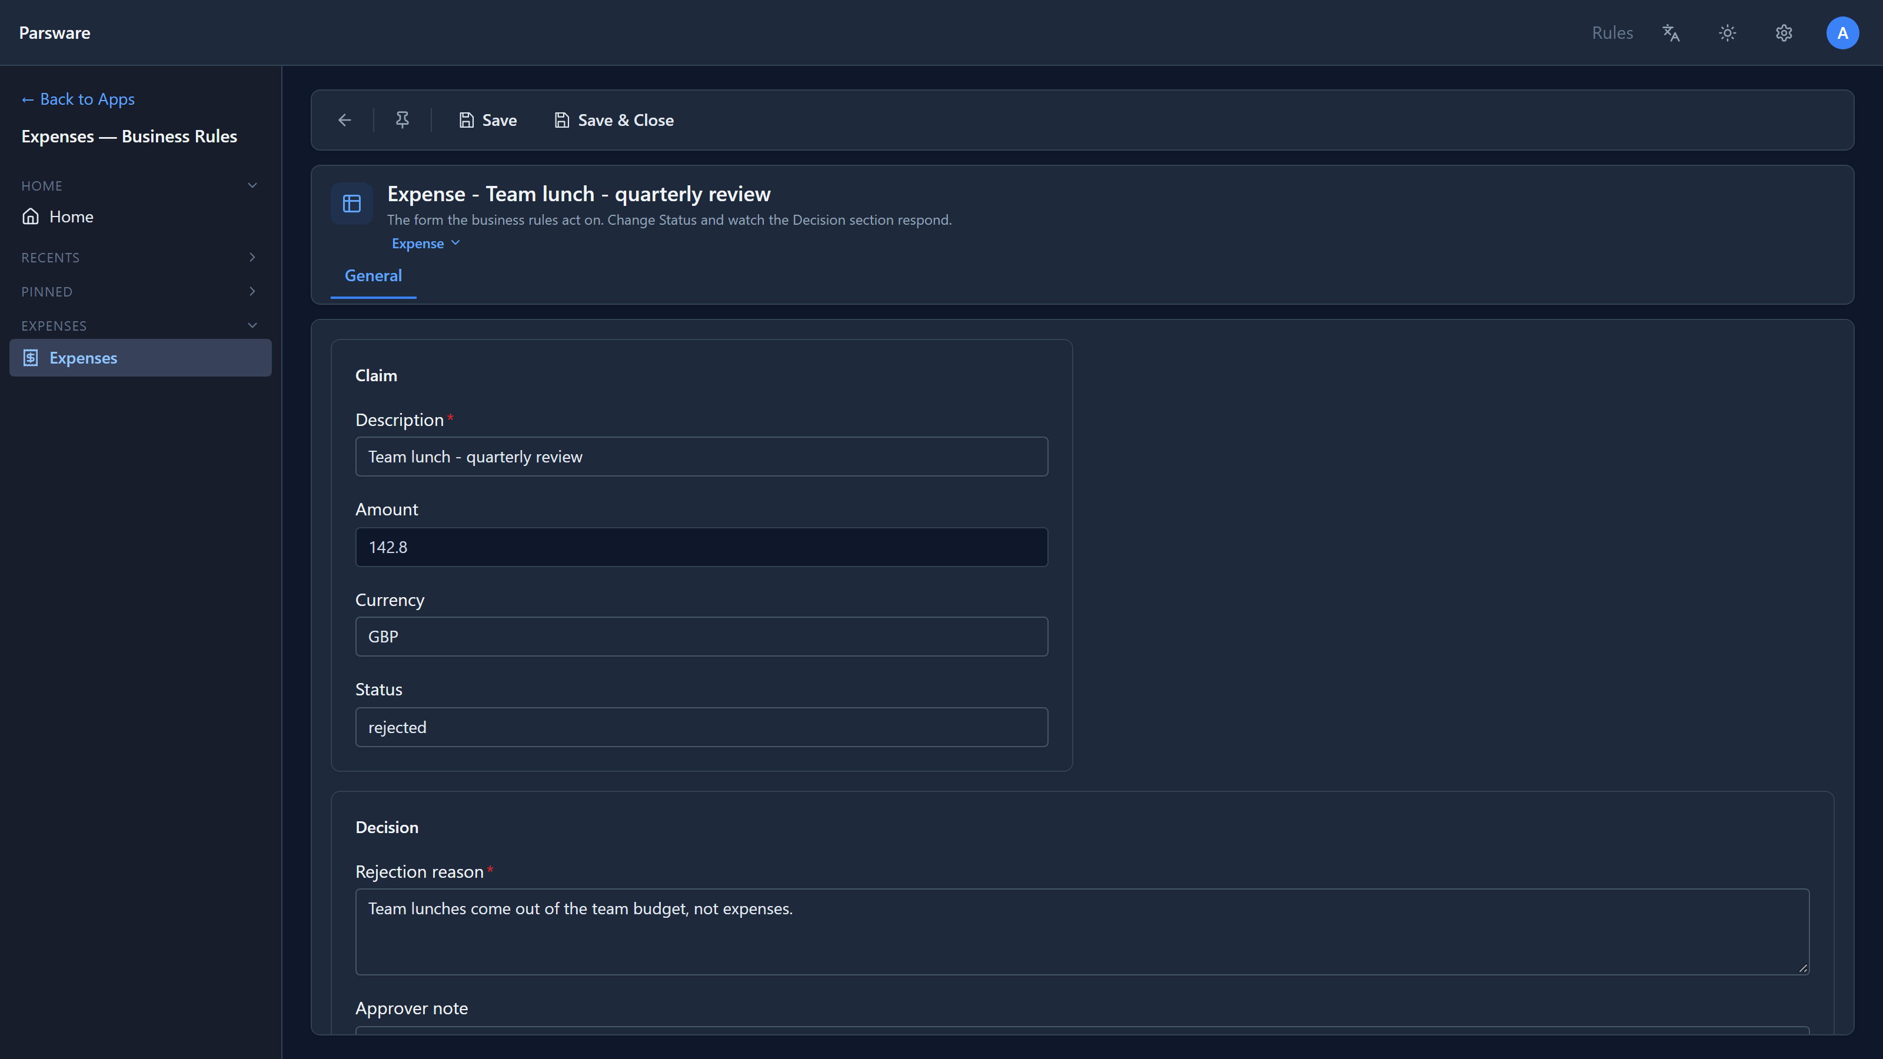Click Save & Close
The height and width of the screenshot is (1059, 1883).
point(614,120)
